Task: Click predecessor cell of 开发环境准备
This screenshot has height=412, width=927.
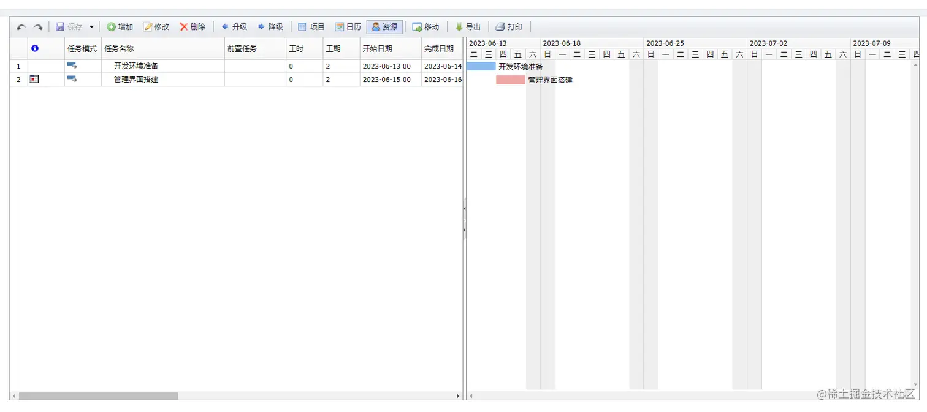Action: coord(255,66)
